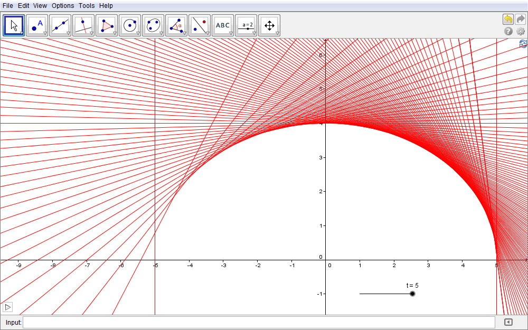The width and height of the screenshot is (528, 330).
Task: Open settings via the gear icon
Action: click(x=521, y=31)
